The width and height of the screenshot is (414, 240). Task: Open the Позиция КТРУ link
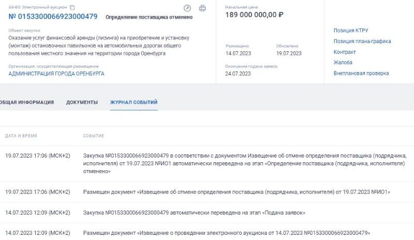pos(351,31)
